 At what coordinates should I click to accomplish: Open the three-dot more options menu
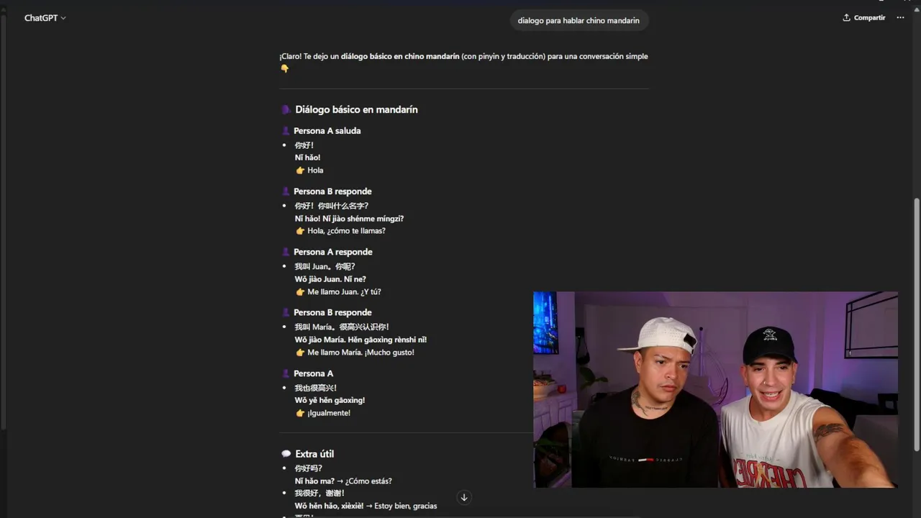pos(900,18)
